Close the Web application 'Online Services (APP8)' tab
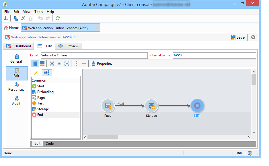Image resolution: width=269 pixels, height=166 pixels. click(98, 28)
